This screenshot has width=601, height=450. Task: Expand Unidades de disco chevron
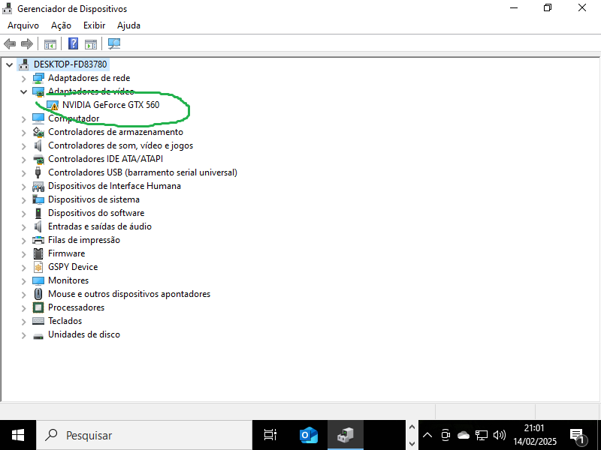click(24, 335)
